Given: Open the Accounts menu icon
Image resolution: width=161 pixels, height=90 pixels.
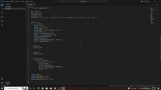Looking at the screenshot, I should point(2,79).
